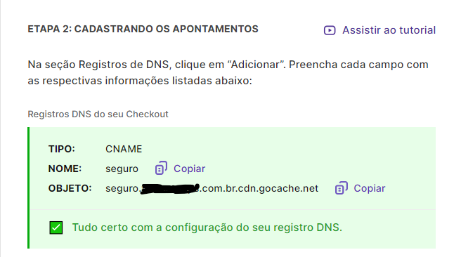Screen dimensions: 461x257
Task: Click the green left border of DNS box
Action: [x=29, y=187]
